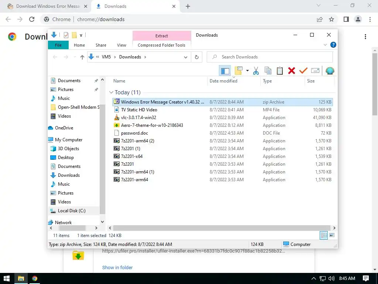Select the vlc-3.0.17.4-win32 file icon
Viewport: 378px width, 284px height.
pos(116,117)
